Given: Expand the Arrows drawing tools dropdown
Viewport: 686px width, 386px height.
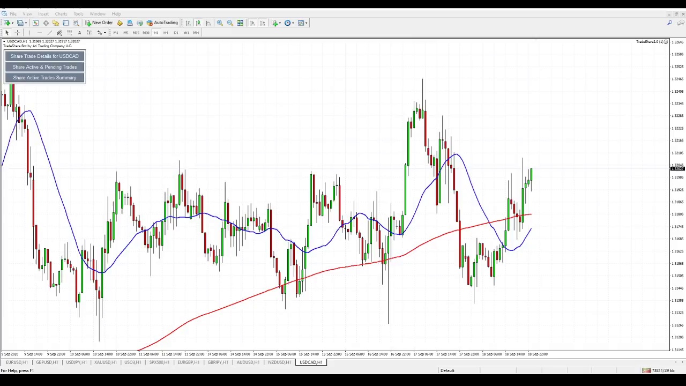Looking at the screenshot, I should 105,33.
